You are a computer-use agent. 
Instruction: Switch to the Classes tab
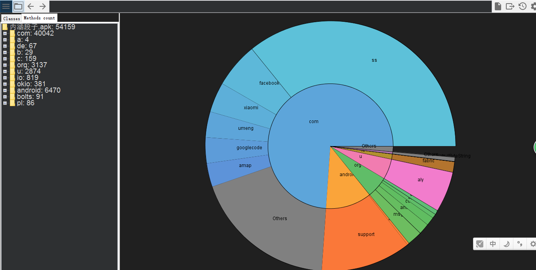11,19
